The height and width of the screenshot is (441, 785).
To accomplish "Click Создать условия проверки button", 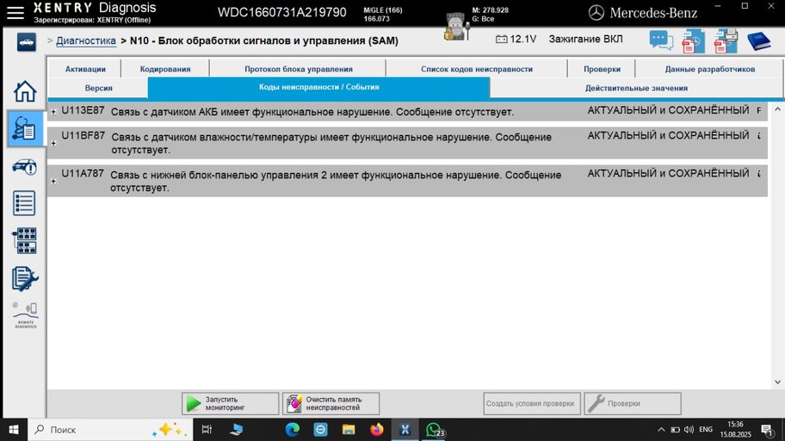I will click(532, 403).
